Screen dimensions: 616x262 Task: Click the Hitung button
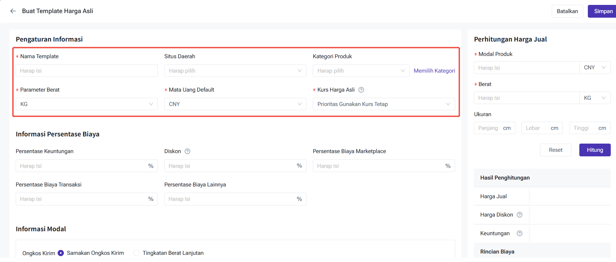[x=595, y=150]
